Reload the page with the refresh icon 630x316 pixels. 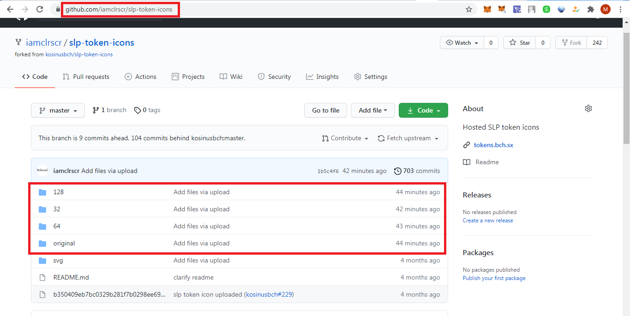[40, 9]
